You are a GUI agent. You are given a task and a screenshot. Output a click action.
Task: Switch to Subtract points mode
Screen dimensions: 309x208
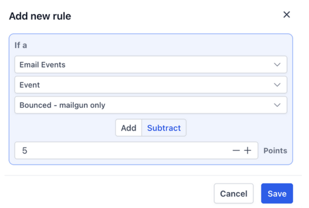pos(164,128)
